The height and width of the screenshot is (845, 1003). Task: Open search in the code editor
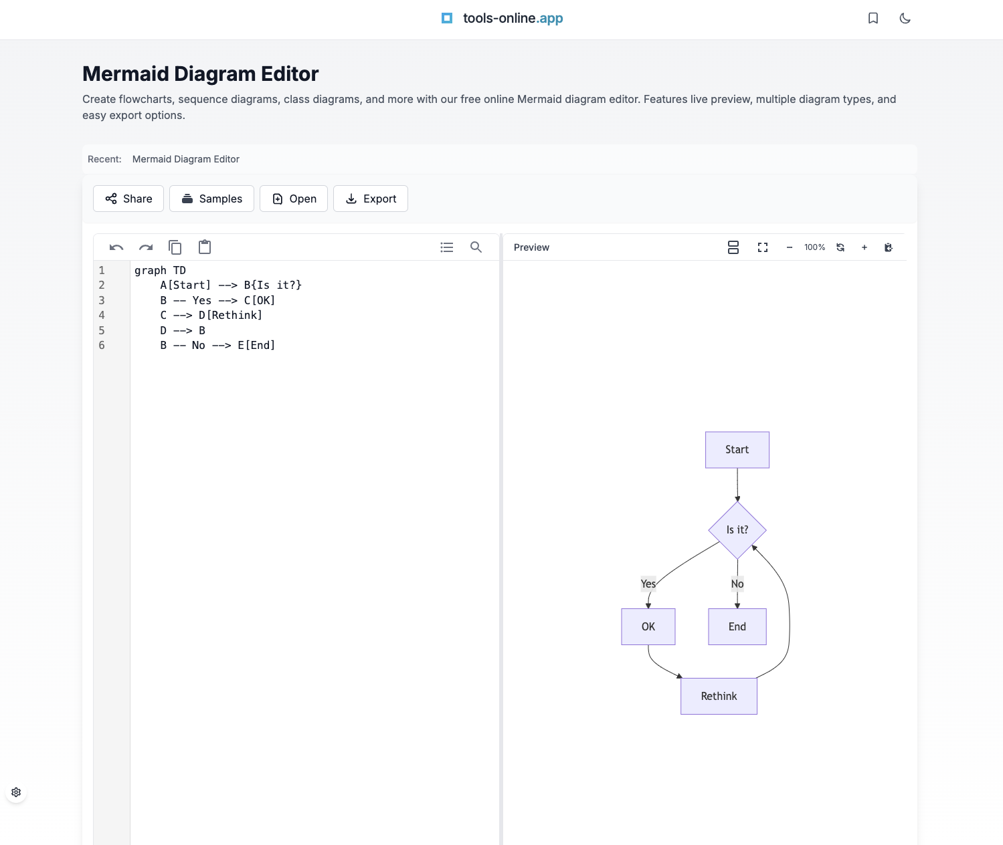tap(476, 247)
